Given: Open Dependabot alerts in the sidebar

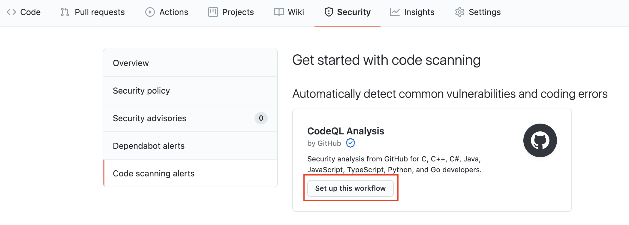Looking at the screenshot, I should pyautogui.click(x=190, y=146).
